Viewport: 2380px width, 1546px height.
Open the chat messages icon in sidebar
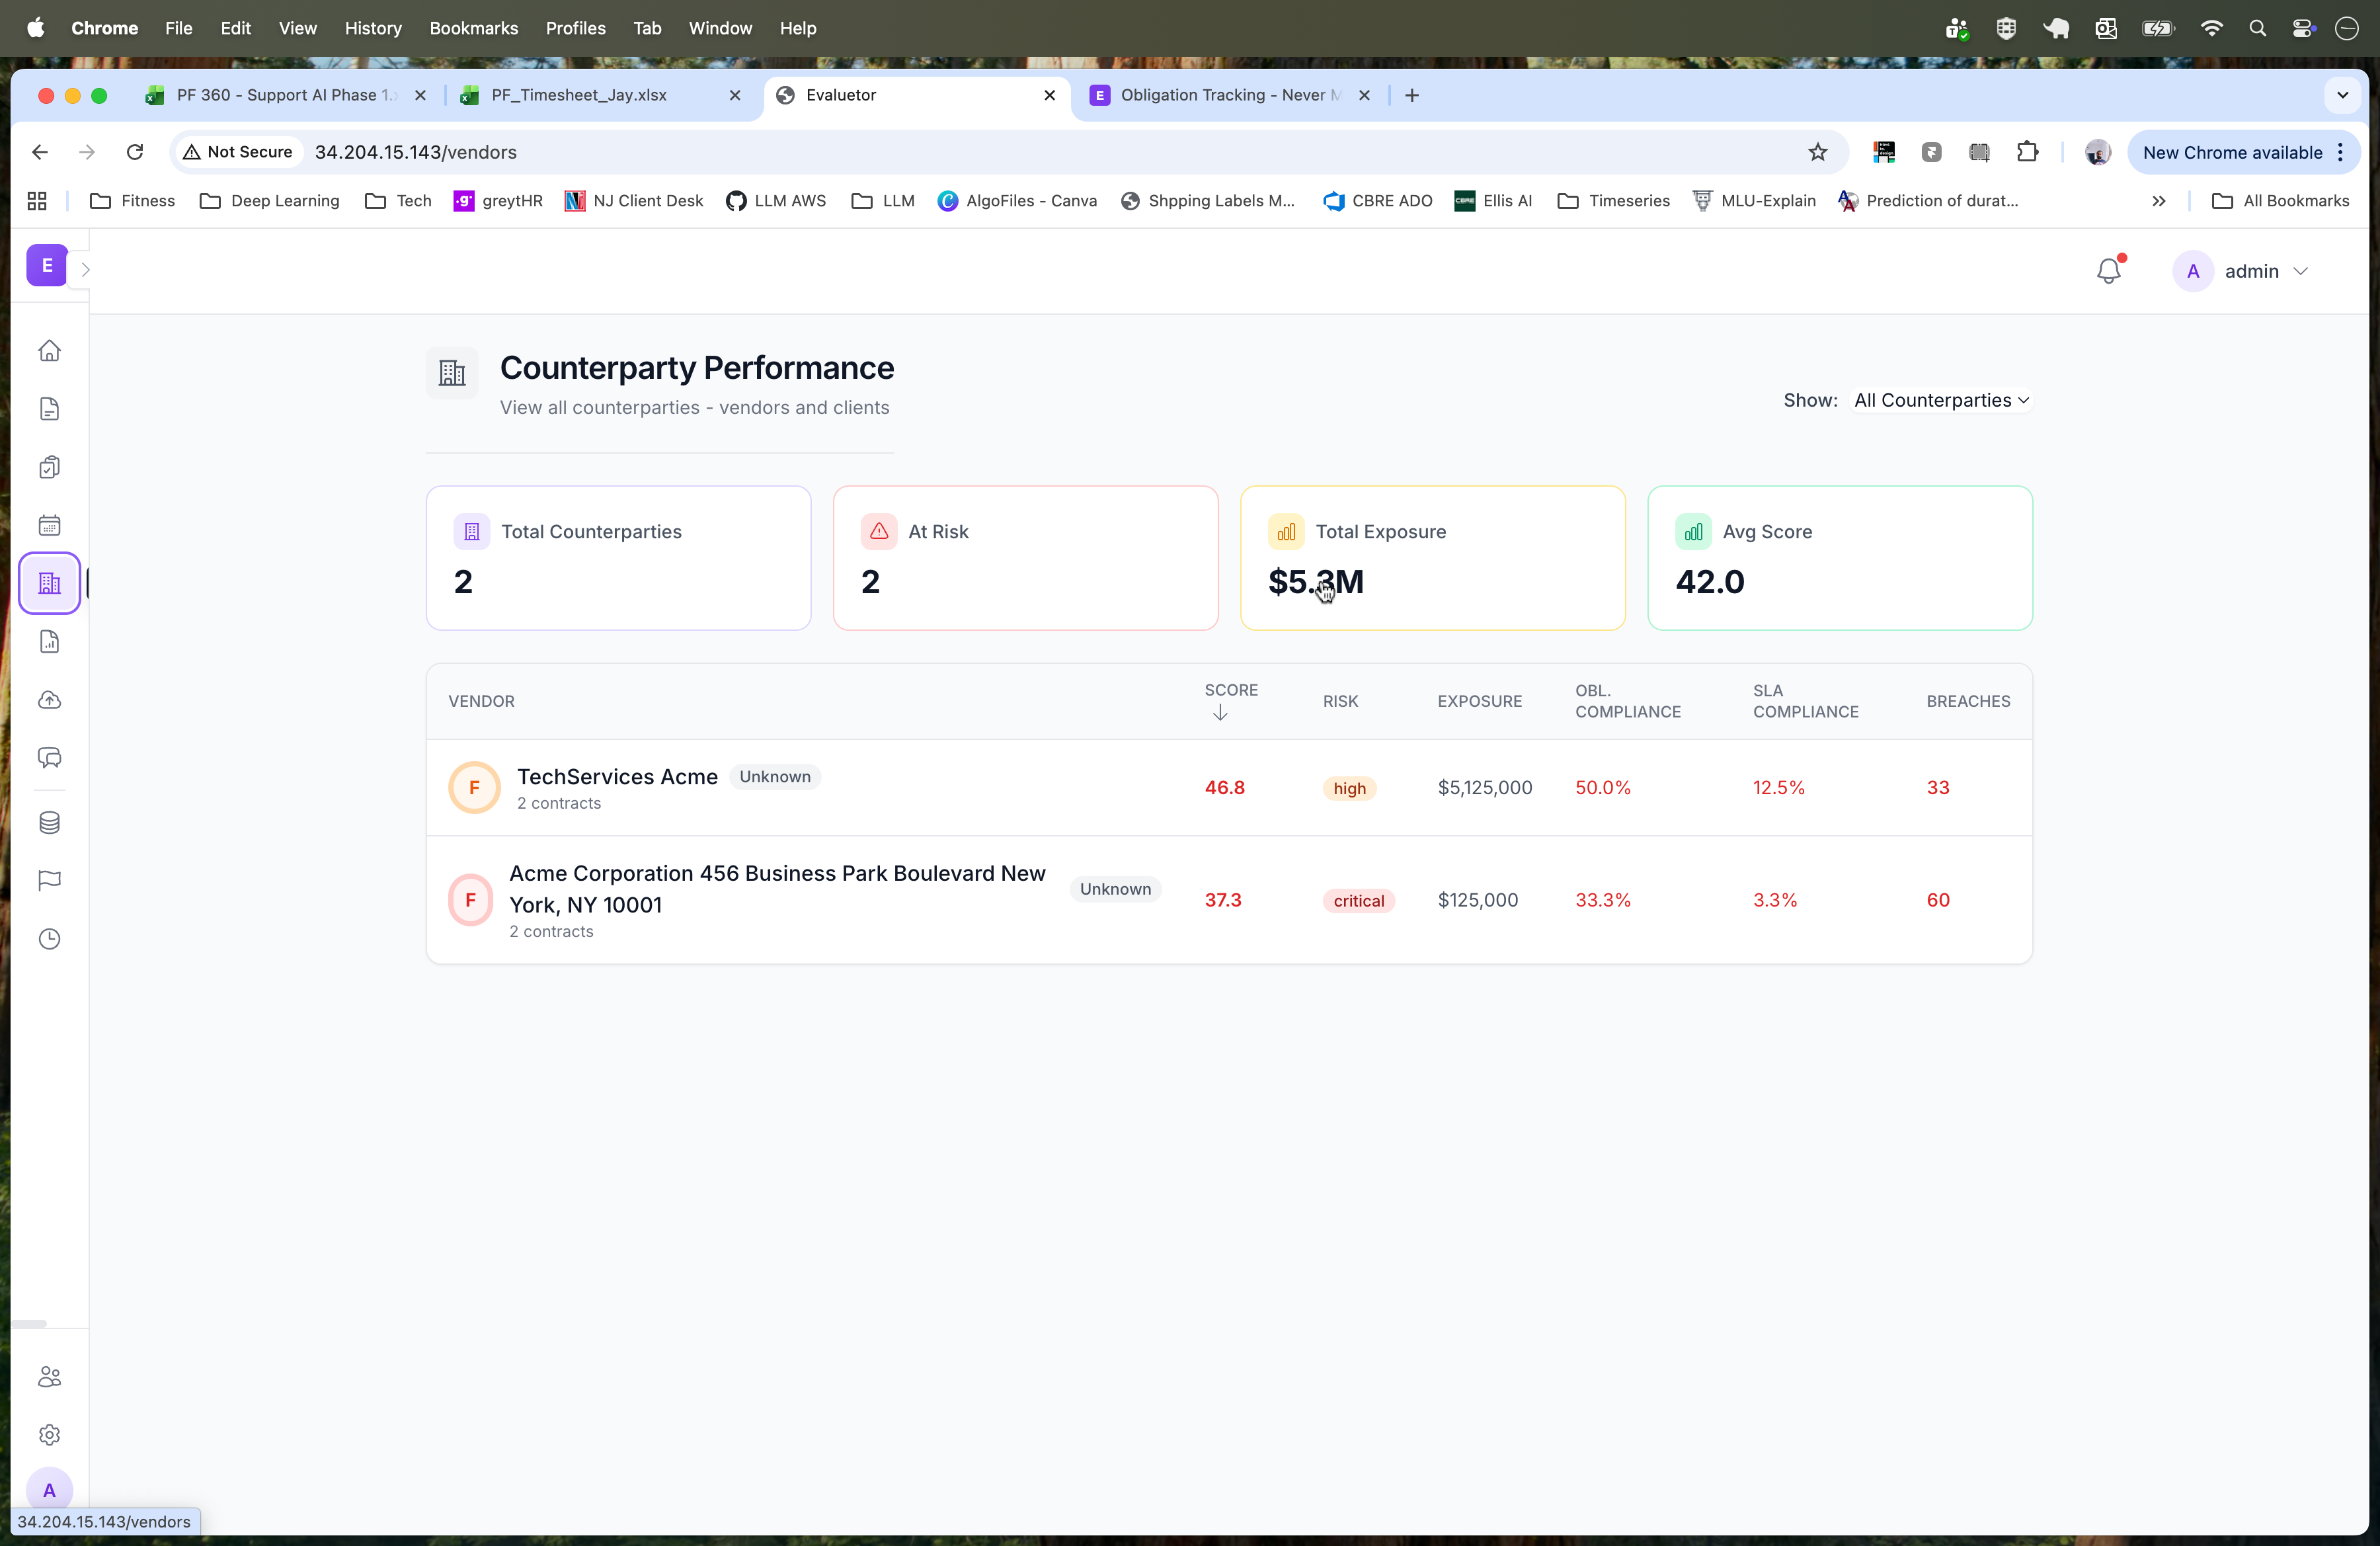pos(49,758)
